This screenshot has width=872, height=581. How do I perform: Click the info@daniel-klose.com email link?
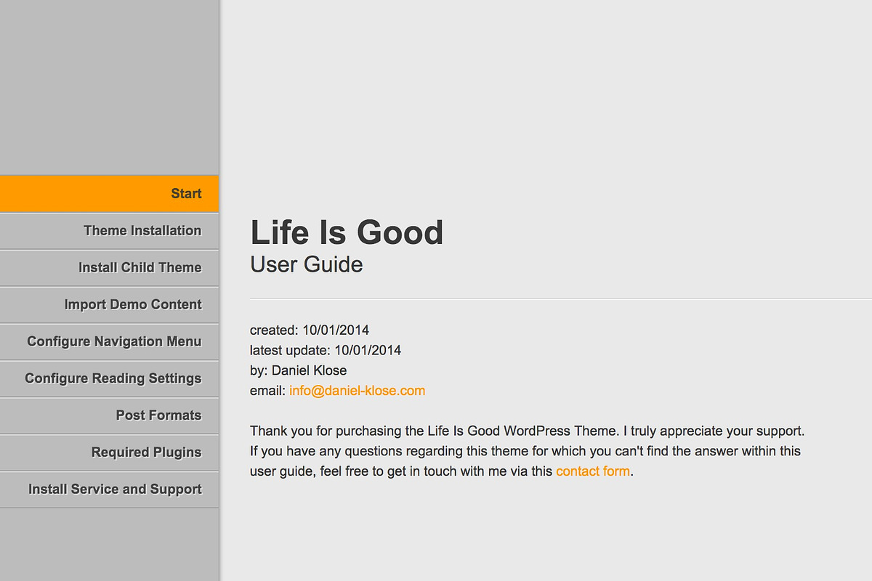tap(357, 391)
